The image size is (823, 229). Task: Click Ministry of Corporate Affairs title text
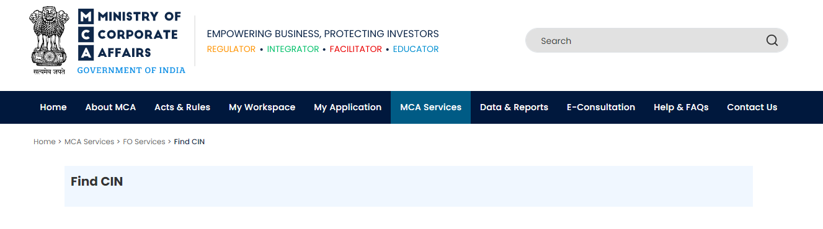139,35
